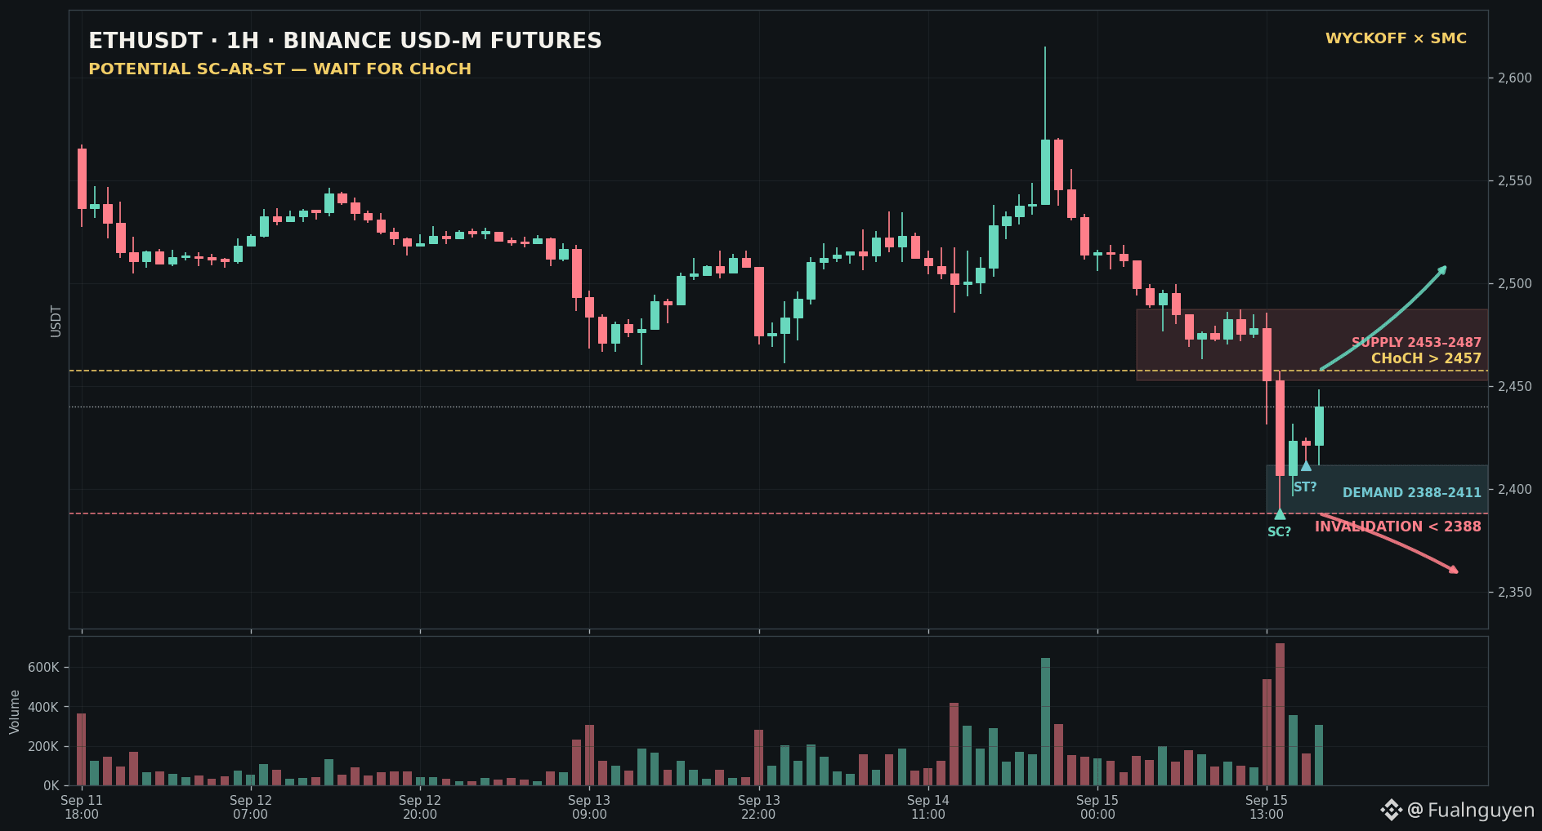Viewport: 1542px width, 831px height.
Task: Click the ST? triangle marker
Action: (1306, 466)
